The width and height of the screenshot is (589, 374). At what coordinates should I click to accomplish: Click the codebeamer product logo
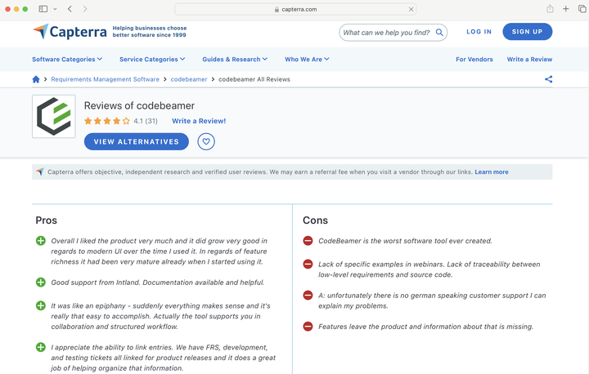[x=54, y=116]
